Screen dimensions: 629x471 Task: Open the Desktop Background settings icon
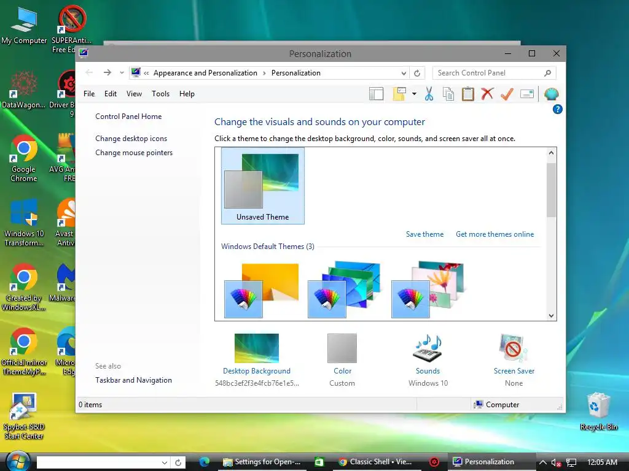257,348
